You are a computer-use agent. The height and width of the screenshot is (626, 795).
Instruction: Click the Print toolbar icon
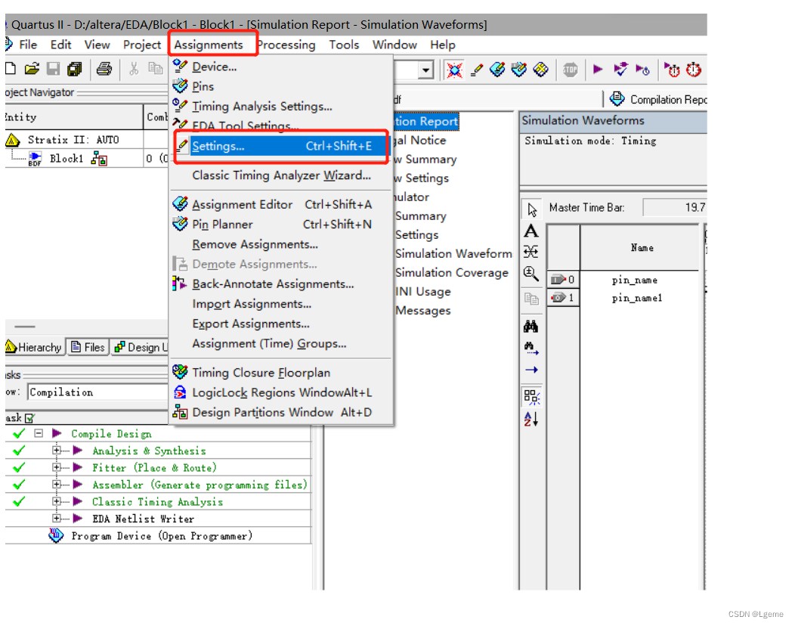point(104,69)
